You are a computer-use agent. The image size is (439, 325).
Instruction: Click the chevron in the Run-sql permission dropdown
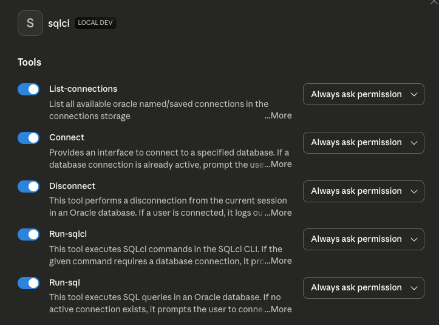click(414, 288)
